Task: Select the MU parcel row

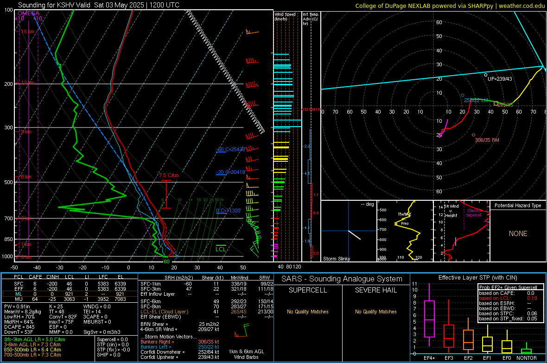Action: coord(69,299)
